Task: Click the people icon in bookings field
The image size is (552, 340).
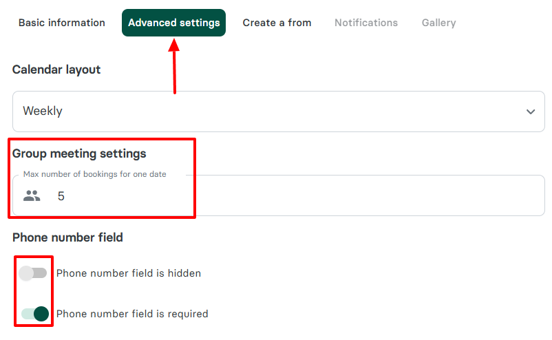Action: click(32, 196)
